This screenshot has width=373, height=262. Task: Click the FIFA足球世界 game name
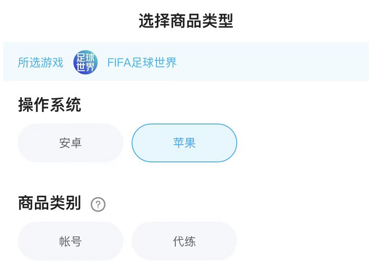point(142,63)
